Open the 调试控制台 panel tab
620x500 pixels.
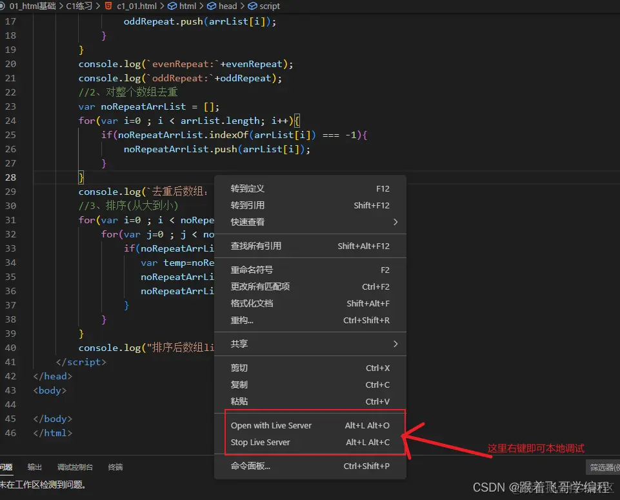click(x=75, y=467)
